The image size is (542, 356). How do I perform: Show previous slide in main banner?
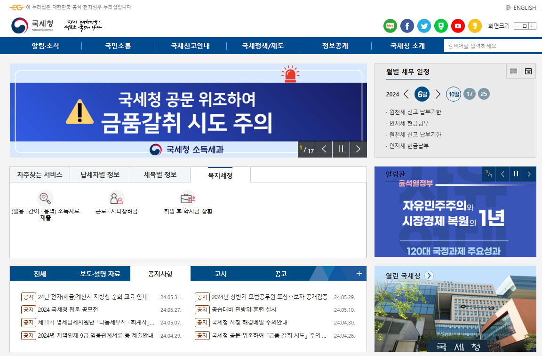point(323,149)
